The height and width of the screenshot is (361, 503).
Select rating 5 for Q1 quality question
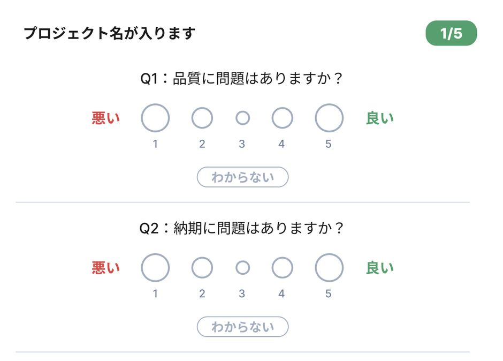[x=329, y=118]
